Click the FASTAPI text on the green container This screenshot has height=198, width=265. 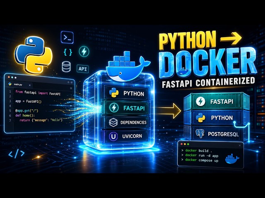222,101
